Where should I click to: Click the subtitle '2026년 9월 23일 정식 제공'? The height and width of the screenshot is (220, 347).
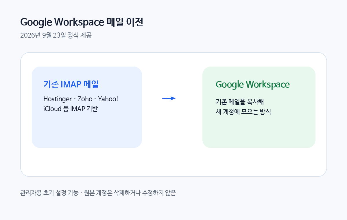(x=56, y=36)
